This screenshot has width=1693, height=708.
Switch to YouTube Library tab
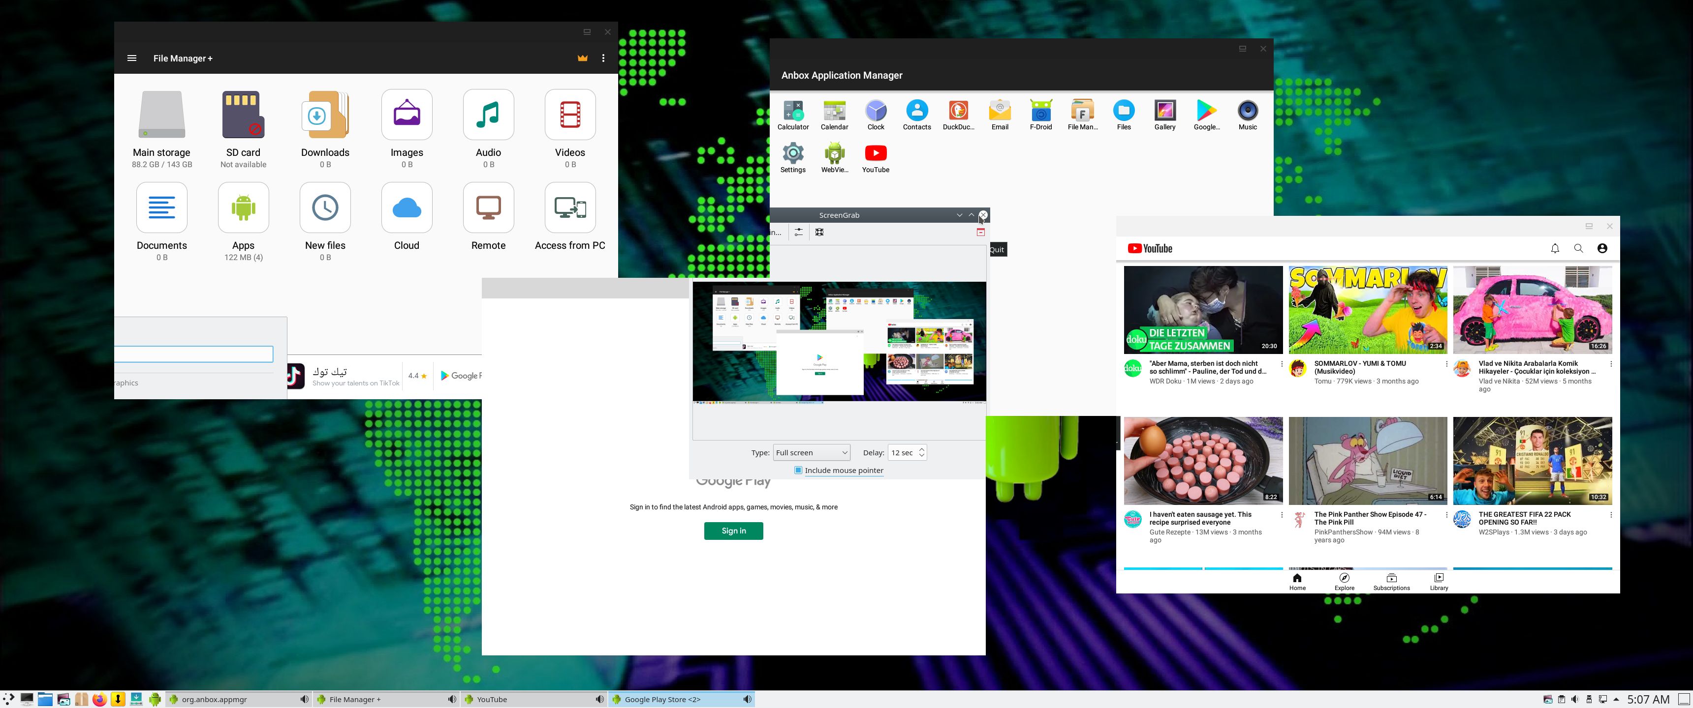(1440, 582)
